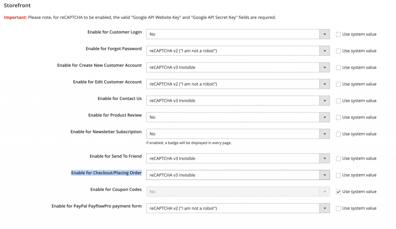The width and height of the screenshot is (396, 229).
Task: Click the dropdown arrow for Coupon Codes
Action: click(x=324, y=192)
